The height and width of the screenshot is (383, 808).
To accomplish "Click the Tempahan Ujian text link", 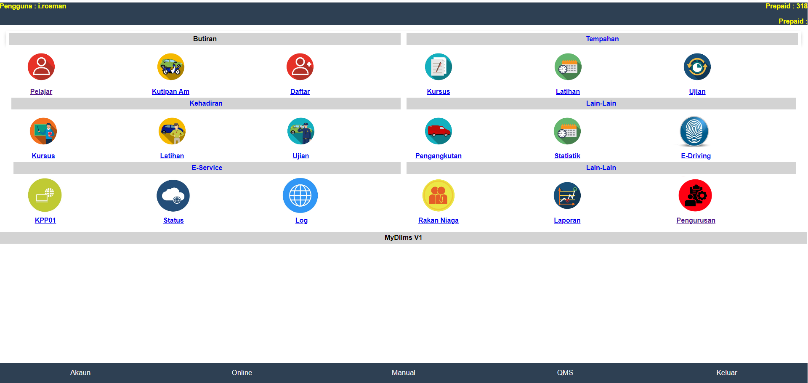I will coord(697,91).
